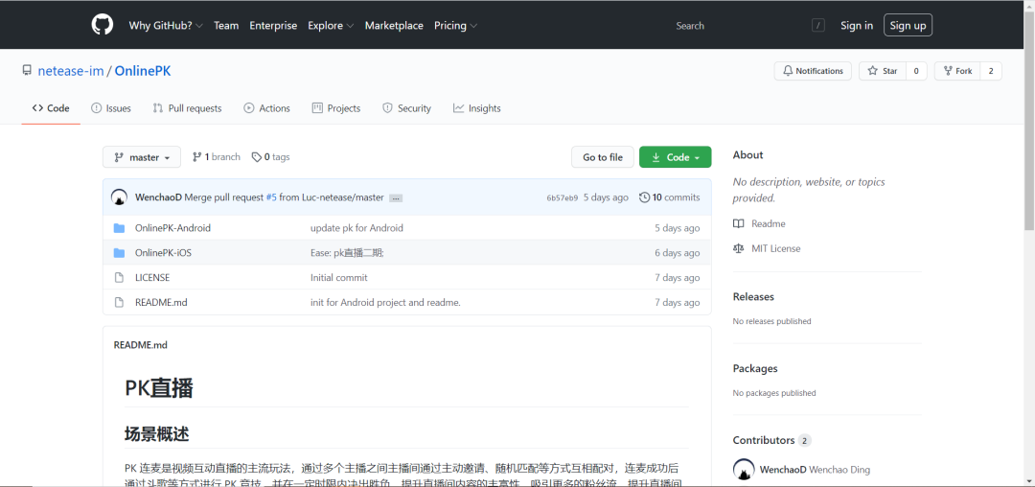Open the Pricing dropdown menu
The image size is (1035, 487).
click(455, 26)
